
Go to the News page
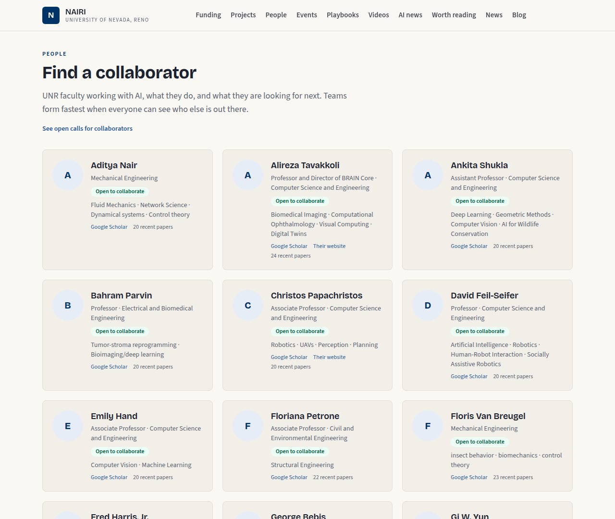point(494,15)
